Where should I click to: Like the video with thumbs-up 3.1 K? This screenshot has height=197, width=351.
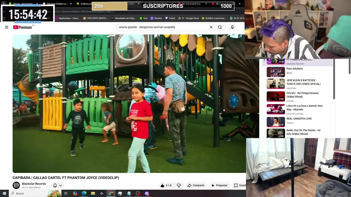click(x=166, y=185)
